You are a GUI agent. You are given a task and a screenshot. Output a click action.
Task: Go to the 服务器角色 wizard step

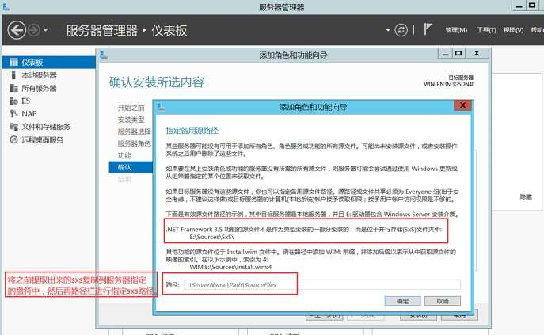coord(135,143)
